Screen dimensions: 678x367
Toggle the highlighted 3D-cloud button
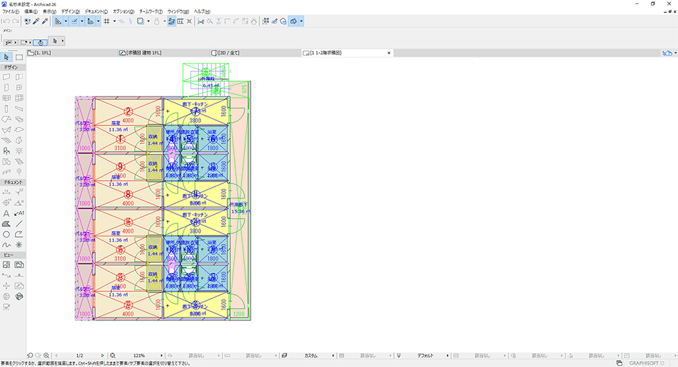(x=294, y=21)
